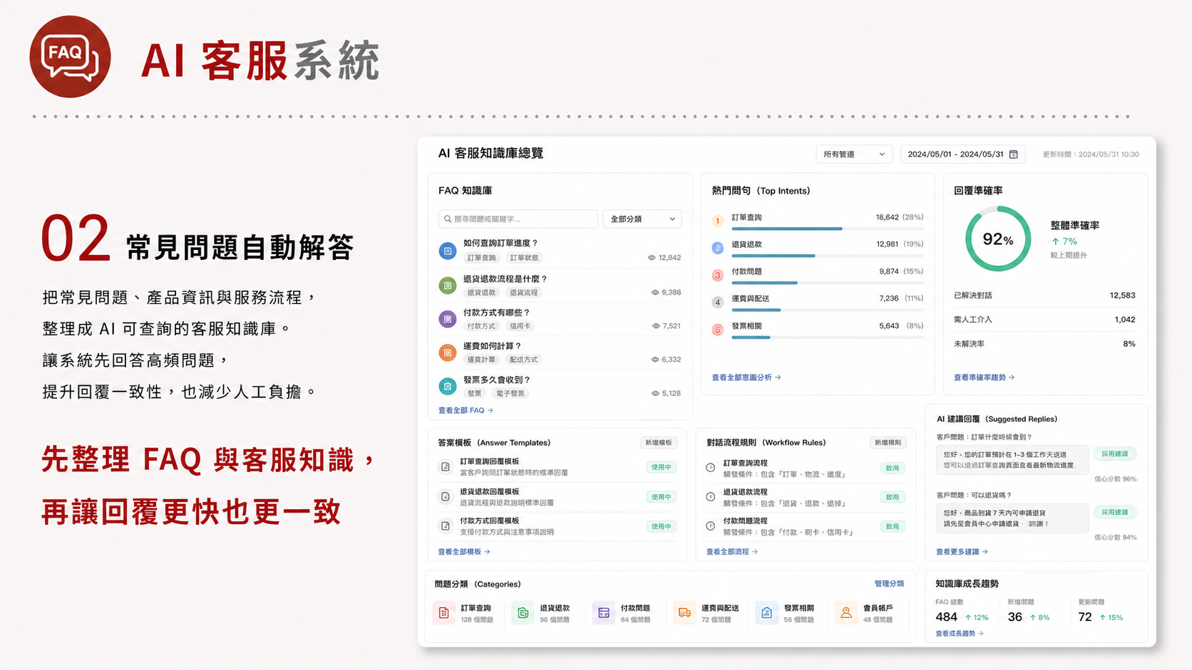The width and height of the screenshot is (1192, 670).
Task: Open the 退貨退款 category icon
Action: pos(523,612)
